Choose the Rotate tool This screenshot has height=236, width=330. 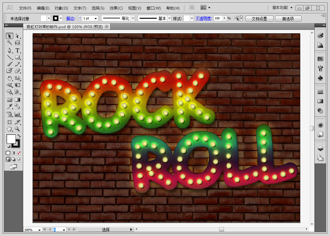[x=10, y=78]
